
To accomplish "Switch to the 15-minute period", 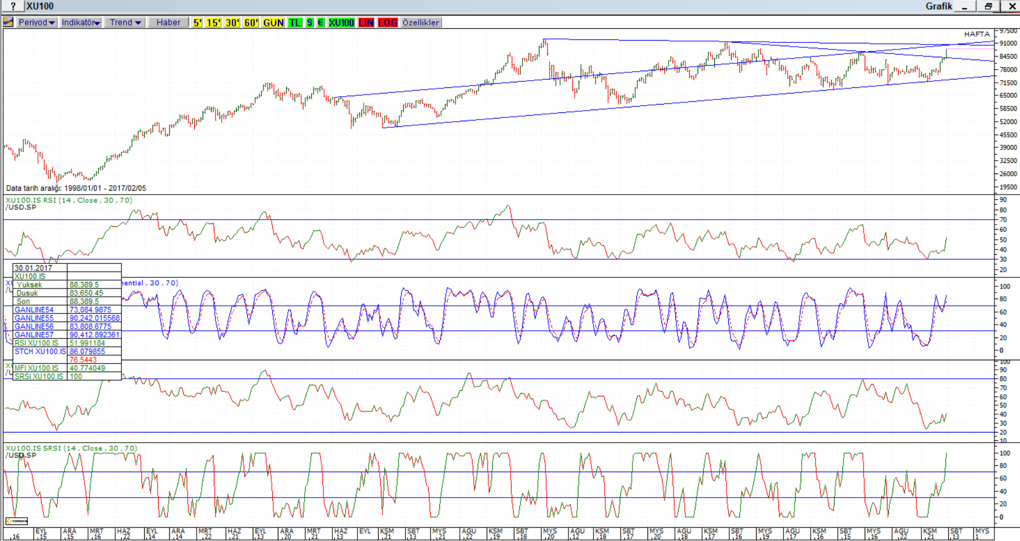I will pyautogui.click(x=213, y=23).
